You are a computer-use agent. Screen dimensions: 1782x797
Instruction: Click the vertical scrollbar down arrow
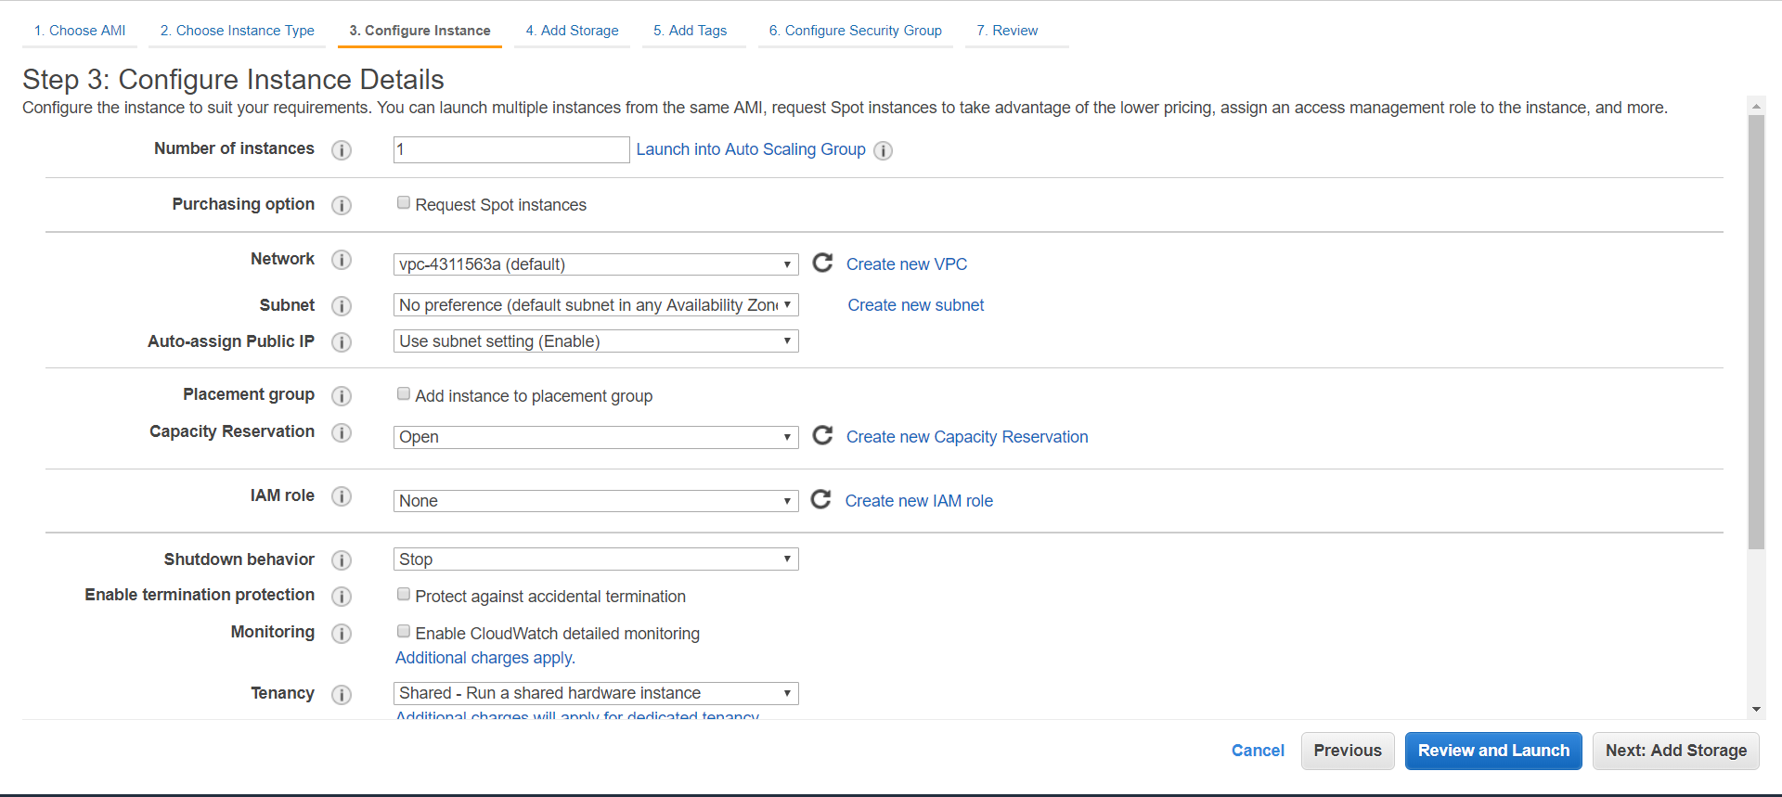pos(1755,710)
